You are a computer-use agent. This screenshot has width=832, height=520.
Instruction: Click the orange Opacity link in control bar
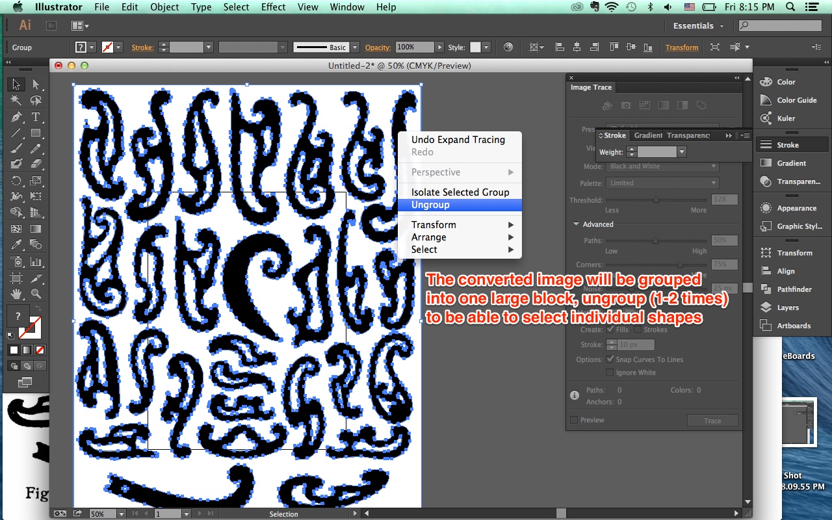pyautogui.click(x=378, y=47)
